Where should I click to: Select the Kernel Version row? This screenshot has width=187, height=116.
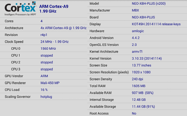(x=137, y=58)
